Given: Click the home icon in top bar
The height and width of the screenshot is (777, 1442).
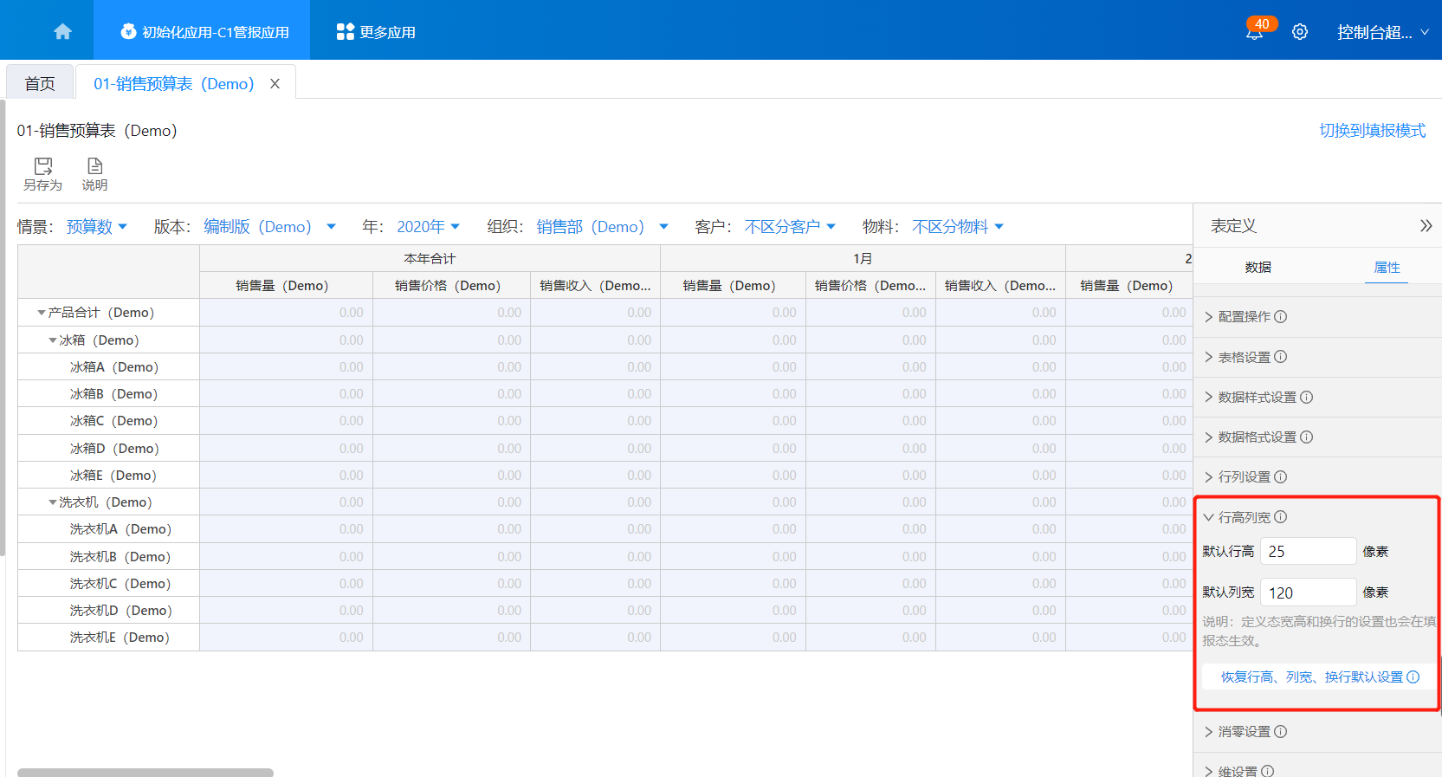Looking at the screenshot, I should tap(62, 32).
